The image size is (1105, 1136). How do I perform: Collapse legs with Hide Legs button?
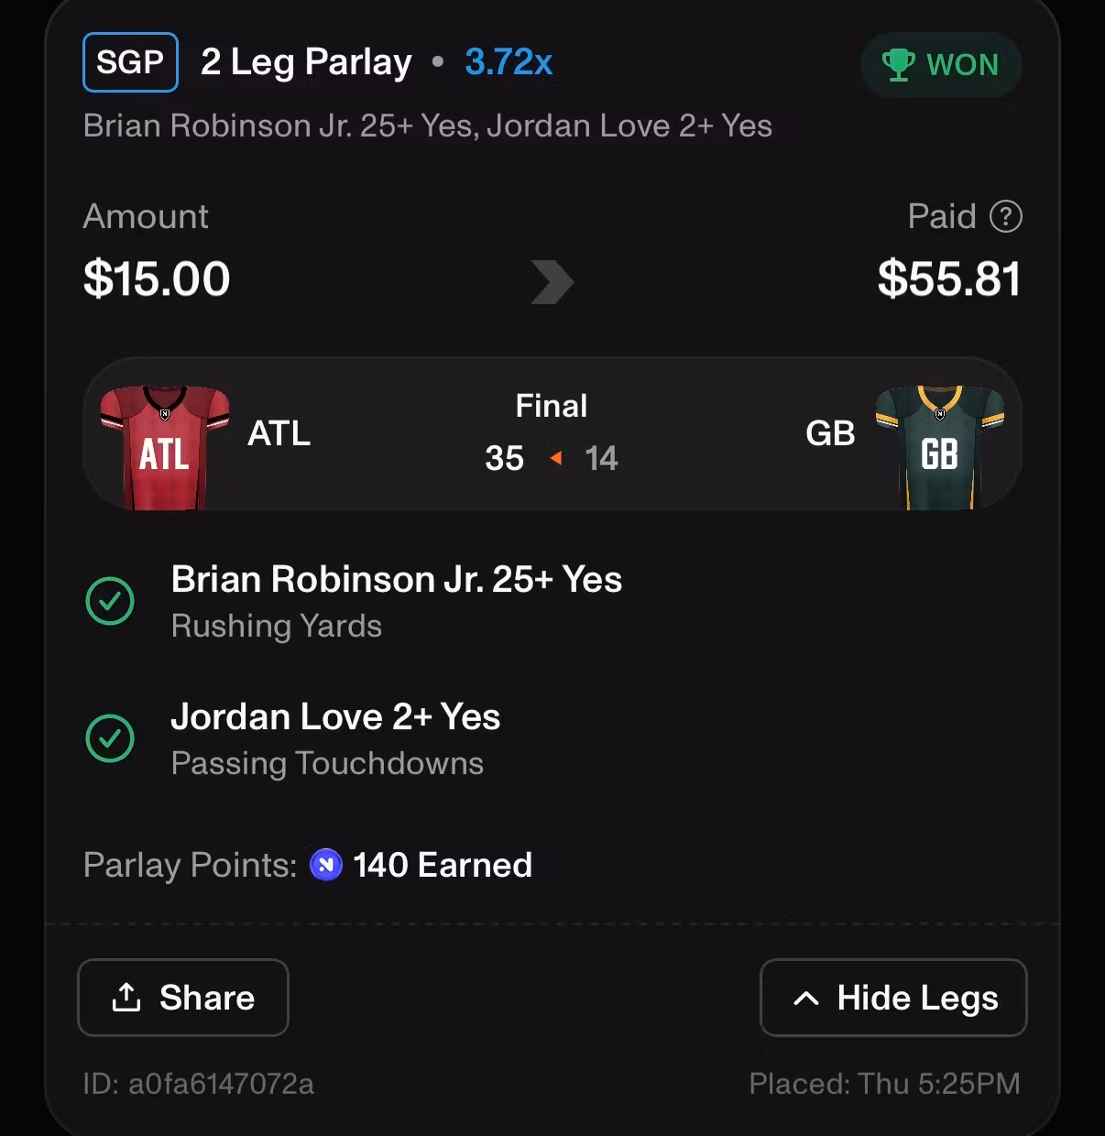pyautogui.click(x=893, y=998)
